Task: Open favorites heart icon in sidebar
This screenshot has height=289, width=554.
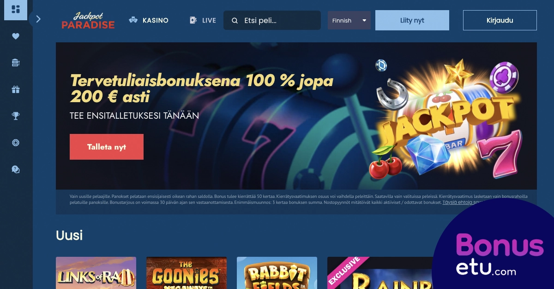Action: [16, 36]
